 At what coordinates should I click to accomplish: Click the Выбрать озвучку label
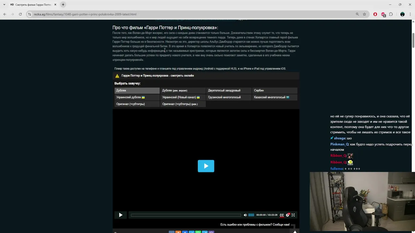[x=127, y=83]
